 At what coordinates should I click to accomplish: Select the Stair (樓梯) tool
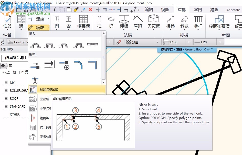(171, 23)
